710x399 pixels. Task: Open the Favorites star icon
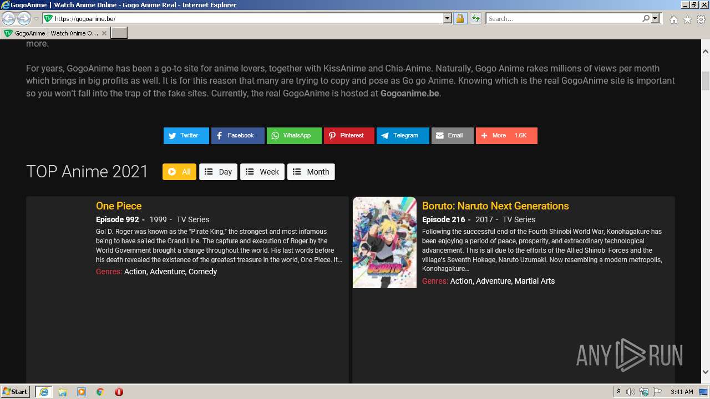(687, 19)
